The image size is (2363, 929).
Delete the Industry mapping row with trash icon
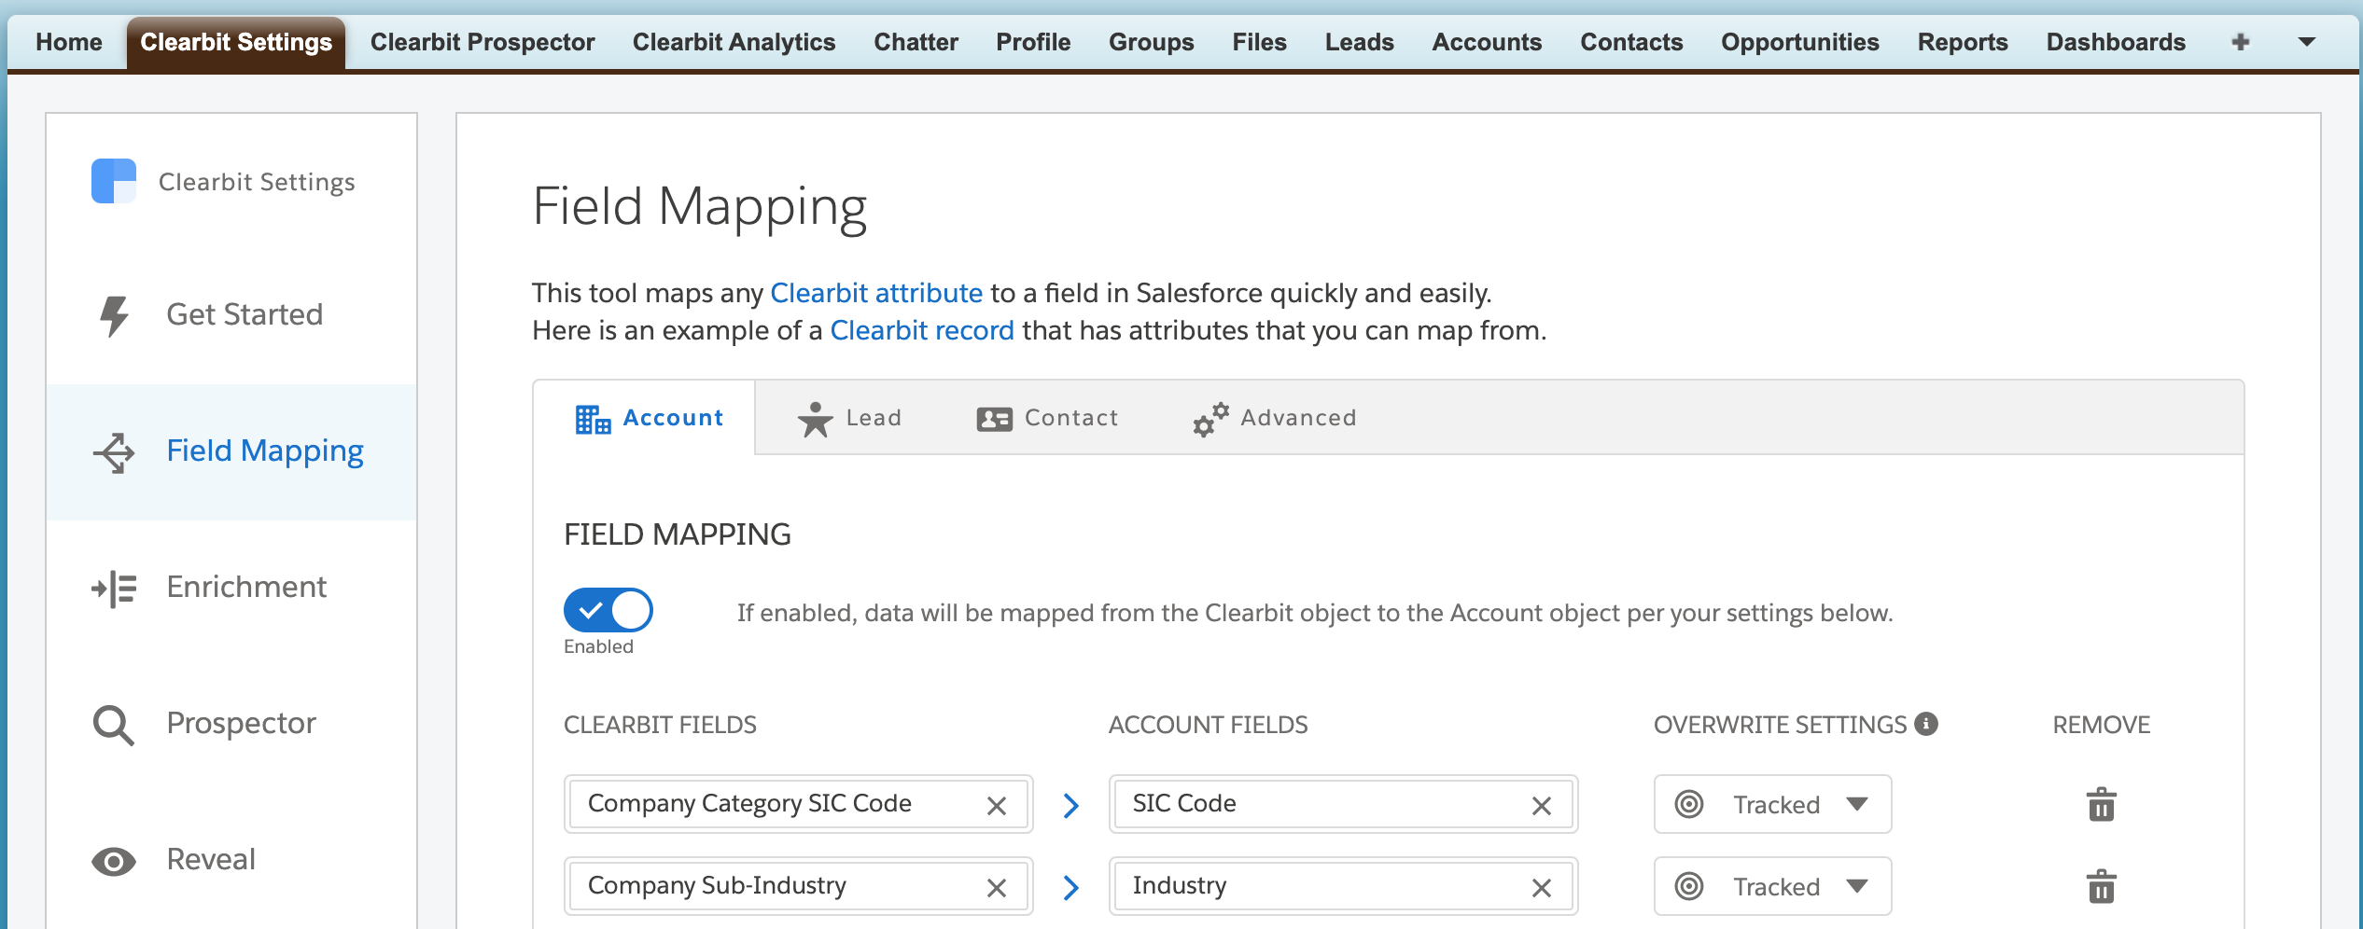(x=2102, y=886)
